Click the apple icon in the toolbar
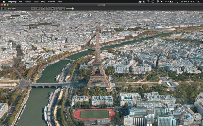This screenshot has height=126, width=203. coord(53,9)
